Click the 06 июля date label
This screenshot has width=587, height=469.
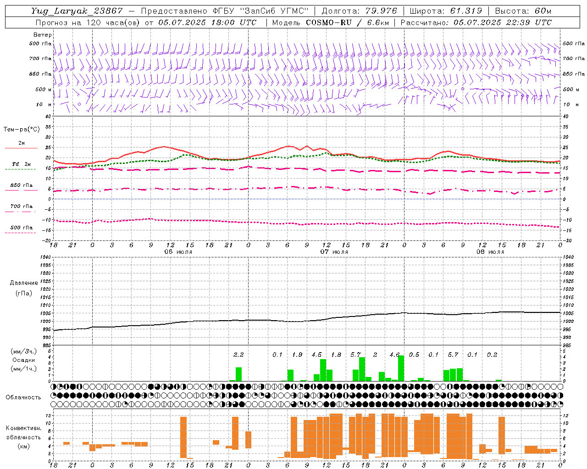click(x=178, y=252)
